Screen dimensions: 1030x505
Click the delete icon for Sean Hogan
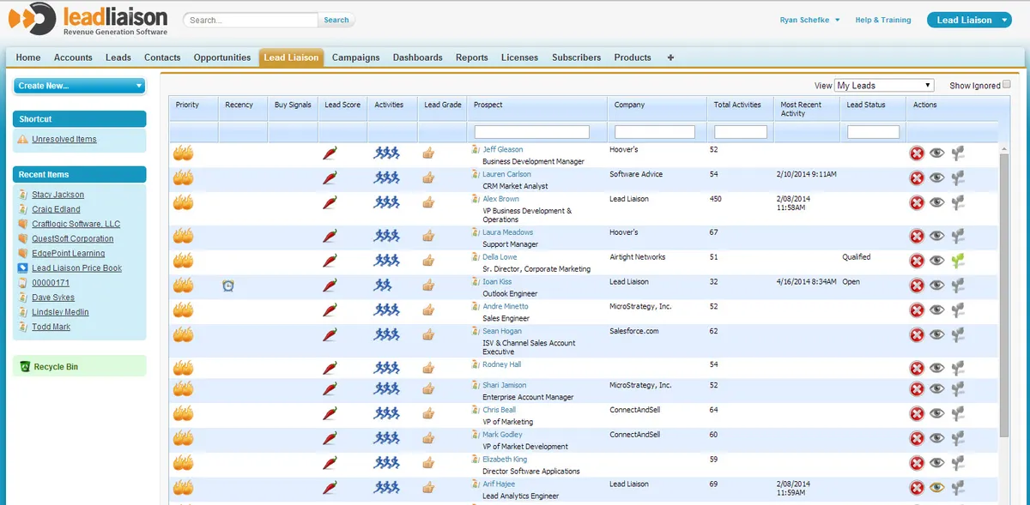tap(917, 335)
